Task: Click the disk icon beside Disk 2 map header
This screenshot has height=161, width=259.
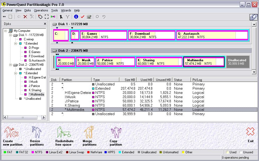Action: (x=55, y=51)
